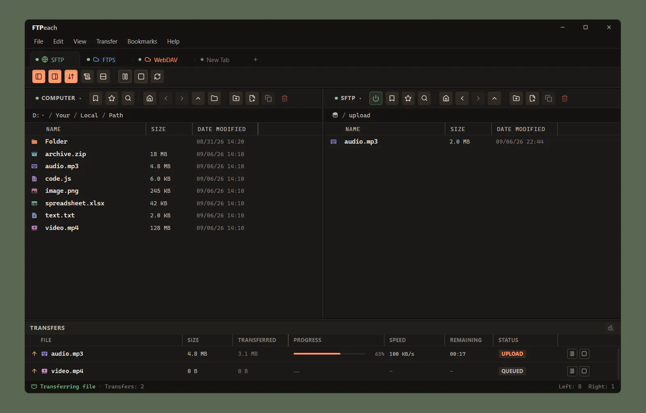Add a favorite in the SFTP panel
The image size is (646, 413).
(x=408, y=98)
